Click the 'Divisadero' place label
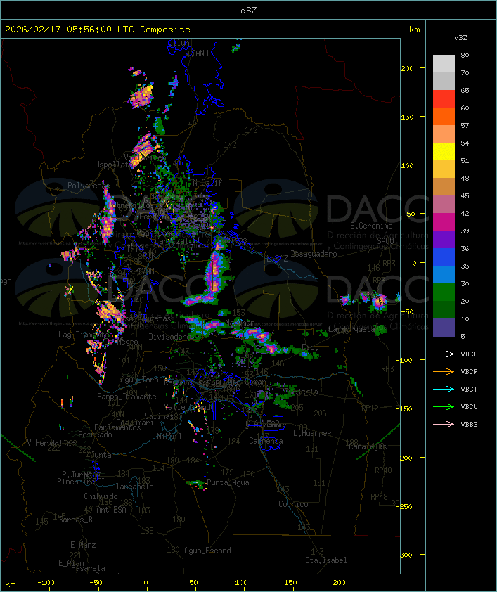497x592 pixels. click(168, 336)
